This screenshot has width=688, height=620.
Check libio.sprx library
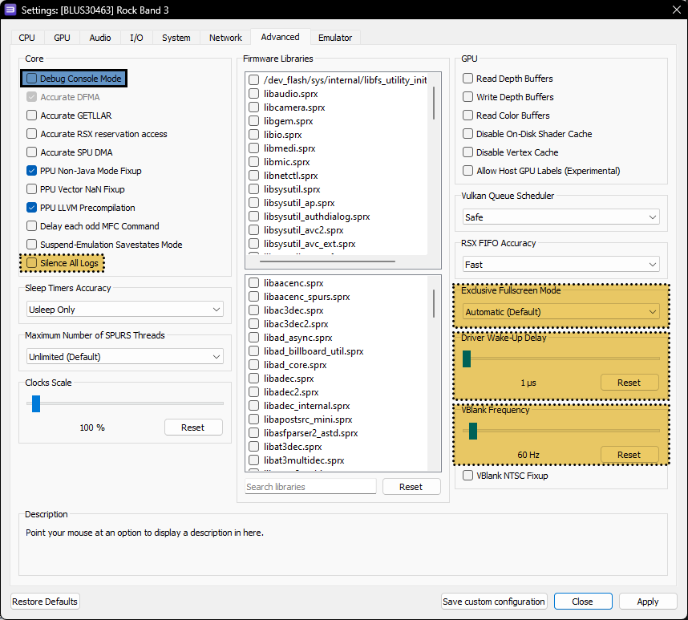pos(253,135)
